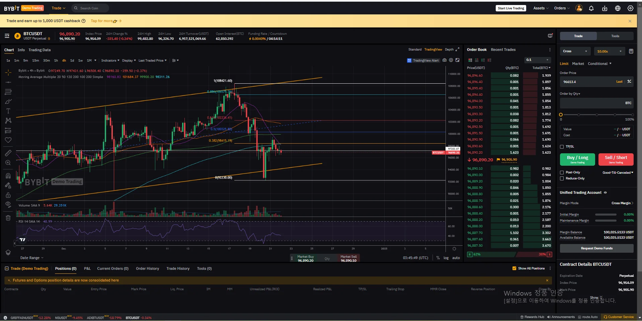Open the Trade dropdown in top navigation
The width and height of the screenshot is (642, 321).
59,8
